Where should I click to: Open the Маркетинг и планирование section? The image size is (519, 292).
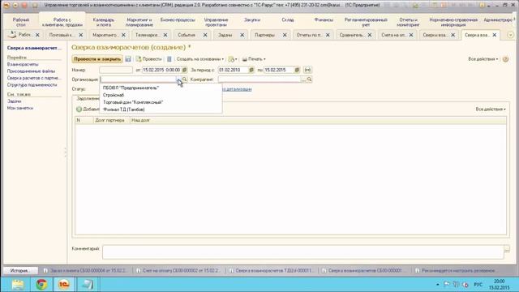pyautogui.click(x=139, y=22)
